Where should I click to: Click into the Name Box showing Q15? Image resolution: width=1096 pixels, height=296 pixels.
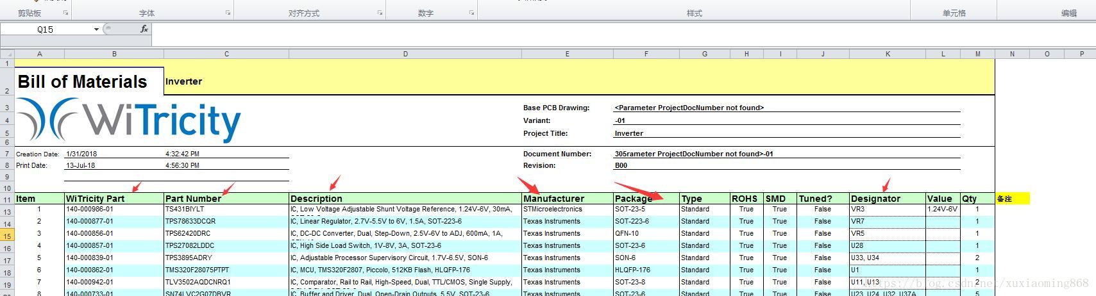46,29
